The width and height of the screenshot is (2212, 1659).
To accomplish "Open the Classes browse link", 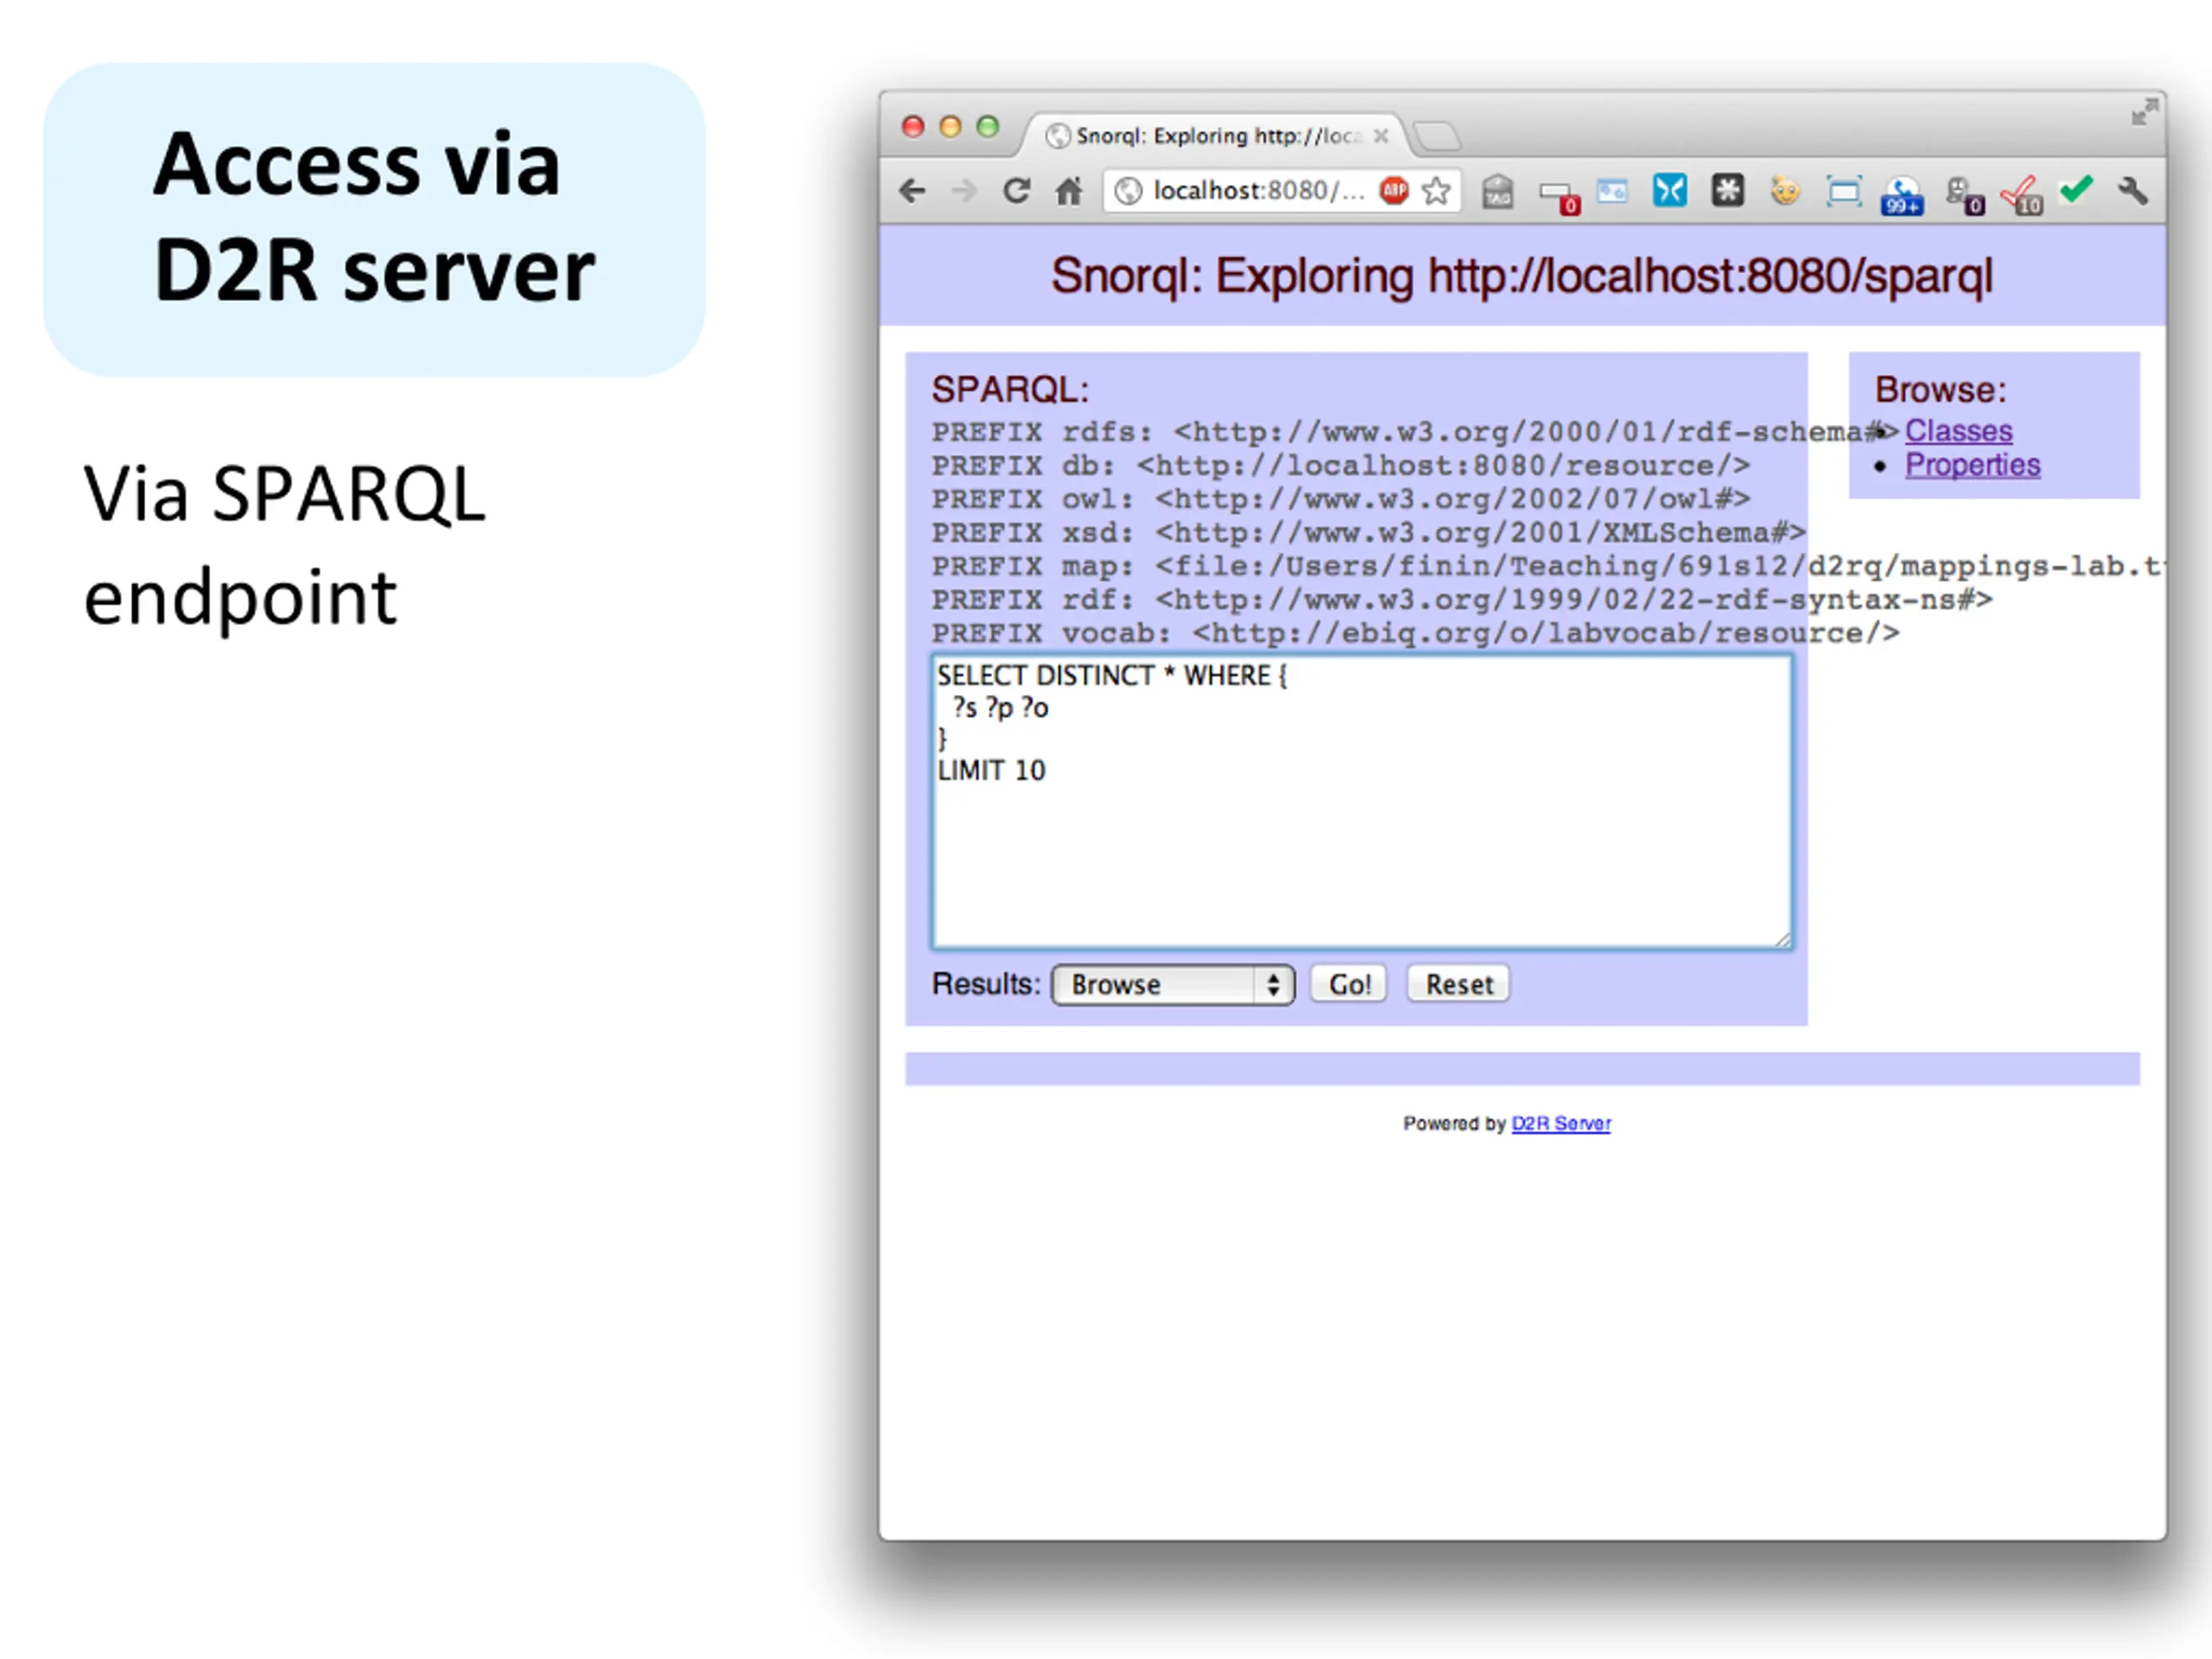I will 1957,430.
